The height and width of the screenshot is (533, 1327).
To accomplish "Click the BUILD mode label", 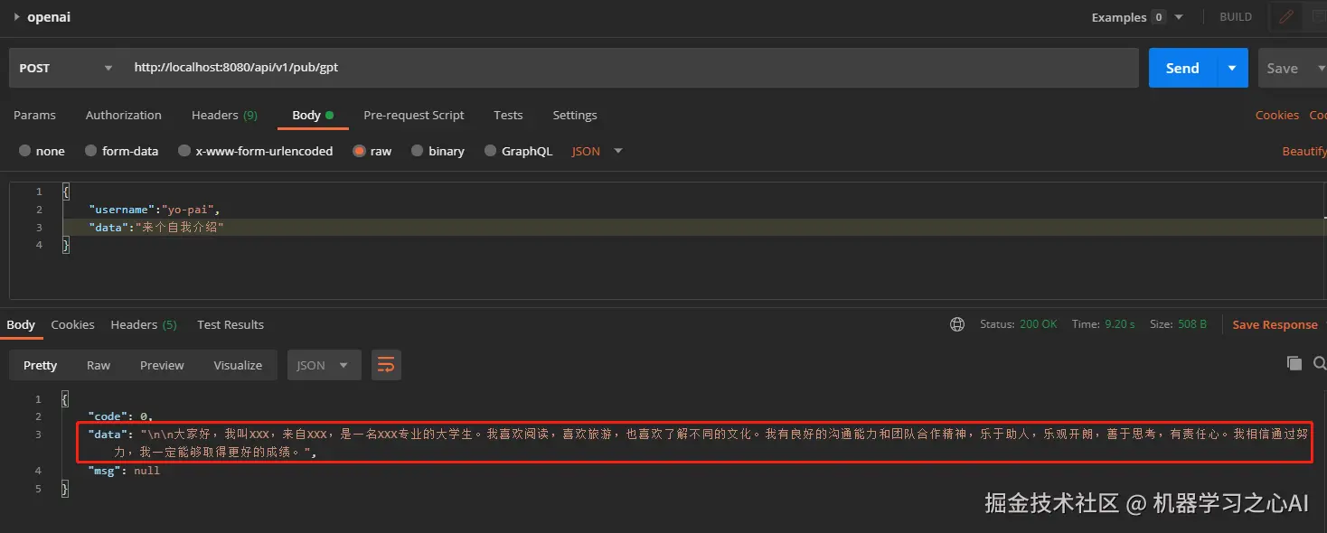I will [x=1236, y=17].
